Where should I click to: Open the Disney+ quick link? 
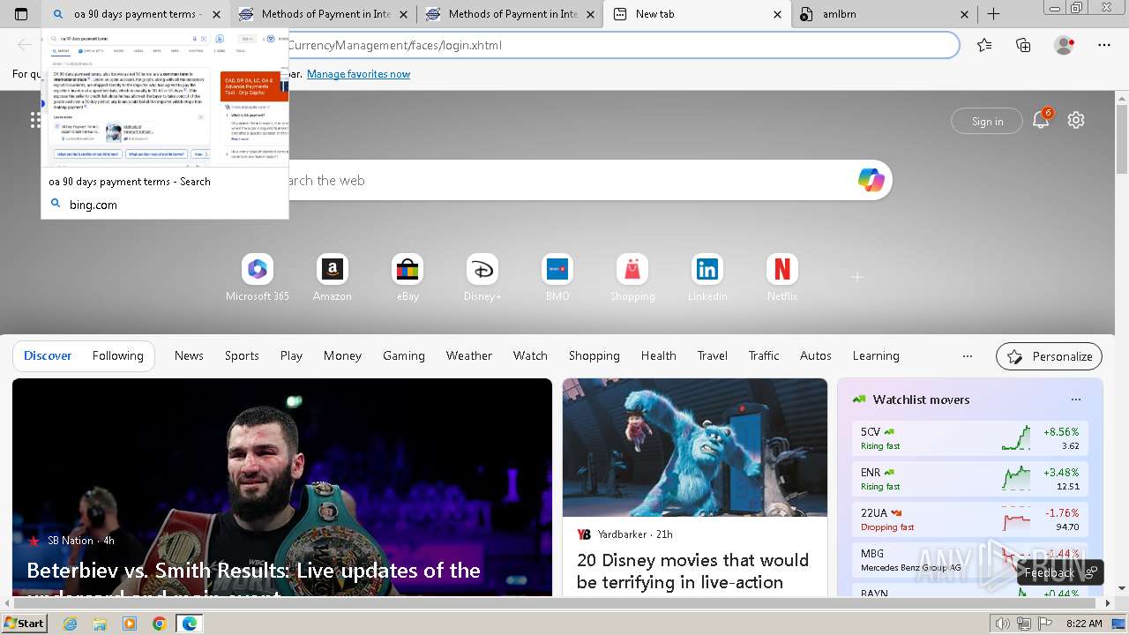[482, 278]
